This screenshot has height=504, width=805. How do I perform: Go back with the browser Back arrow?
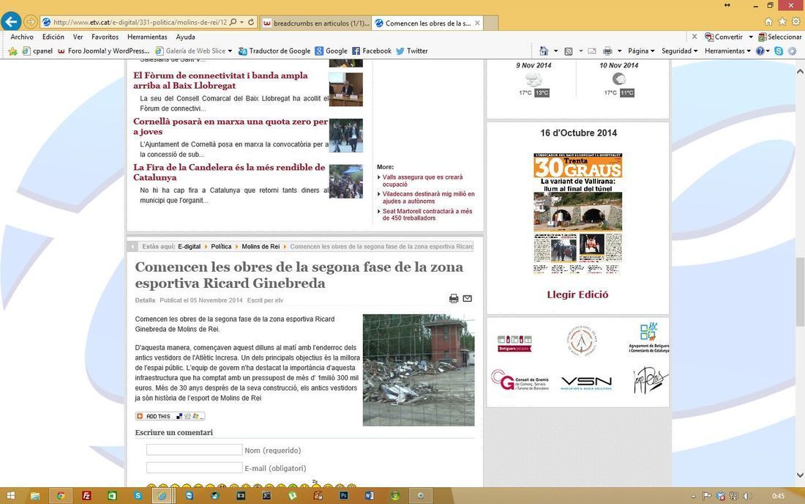click(11, 22)
